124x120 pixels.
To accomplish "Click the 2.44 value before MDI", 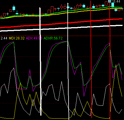I will [4, 38].
